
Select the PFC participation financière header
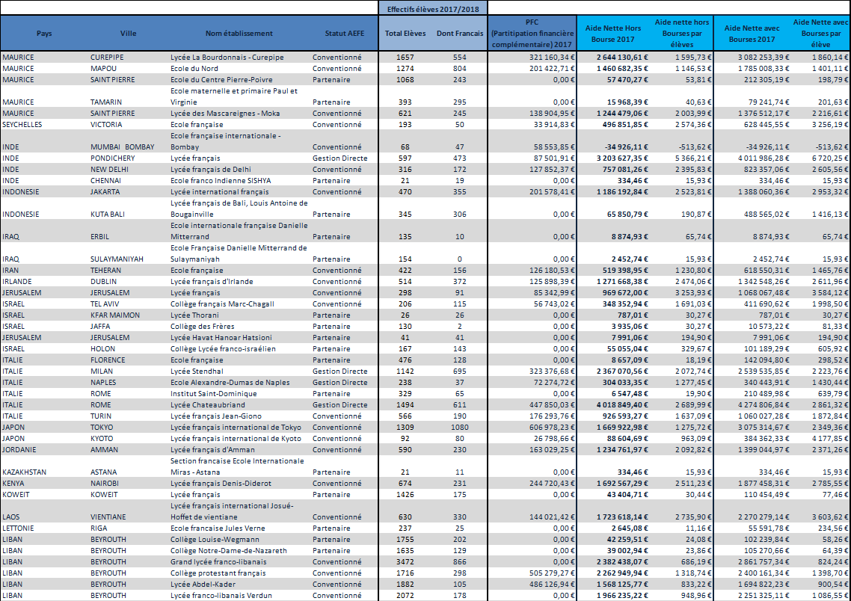tap(532, 34)
